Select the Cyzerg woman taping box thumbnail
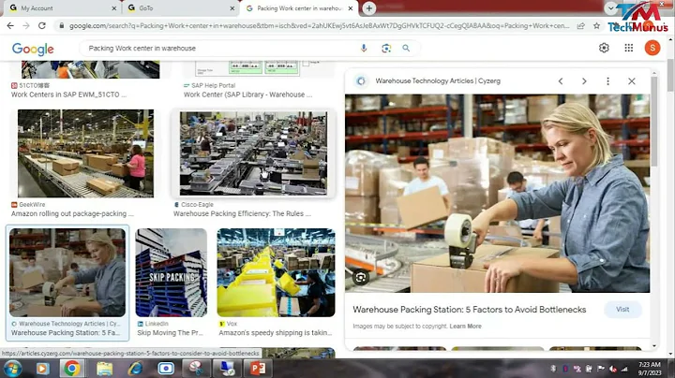The height and width of the screenshot is (378, 675). tap(67, 273)
